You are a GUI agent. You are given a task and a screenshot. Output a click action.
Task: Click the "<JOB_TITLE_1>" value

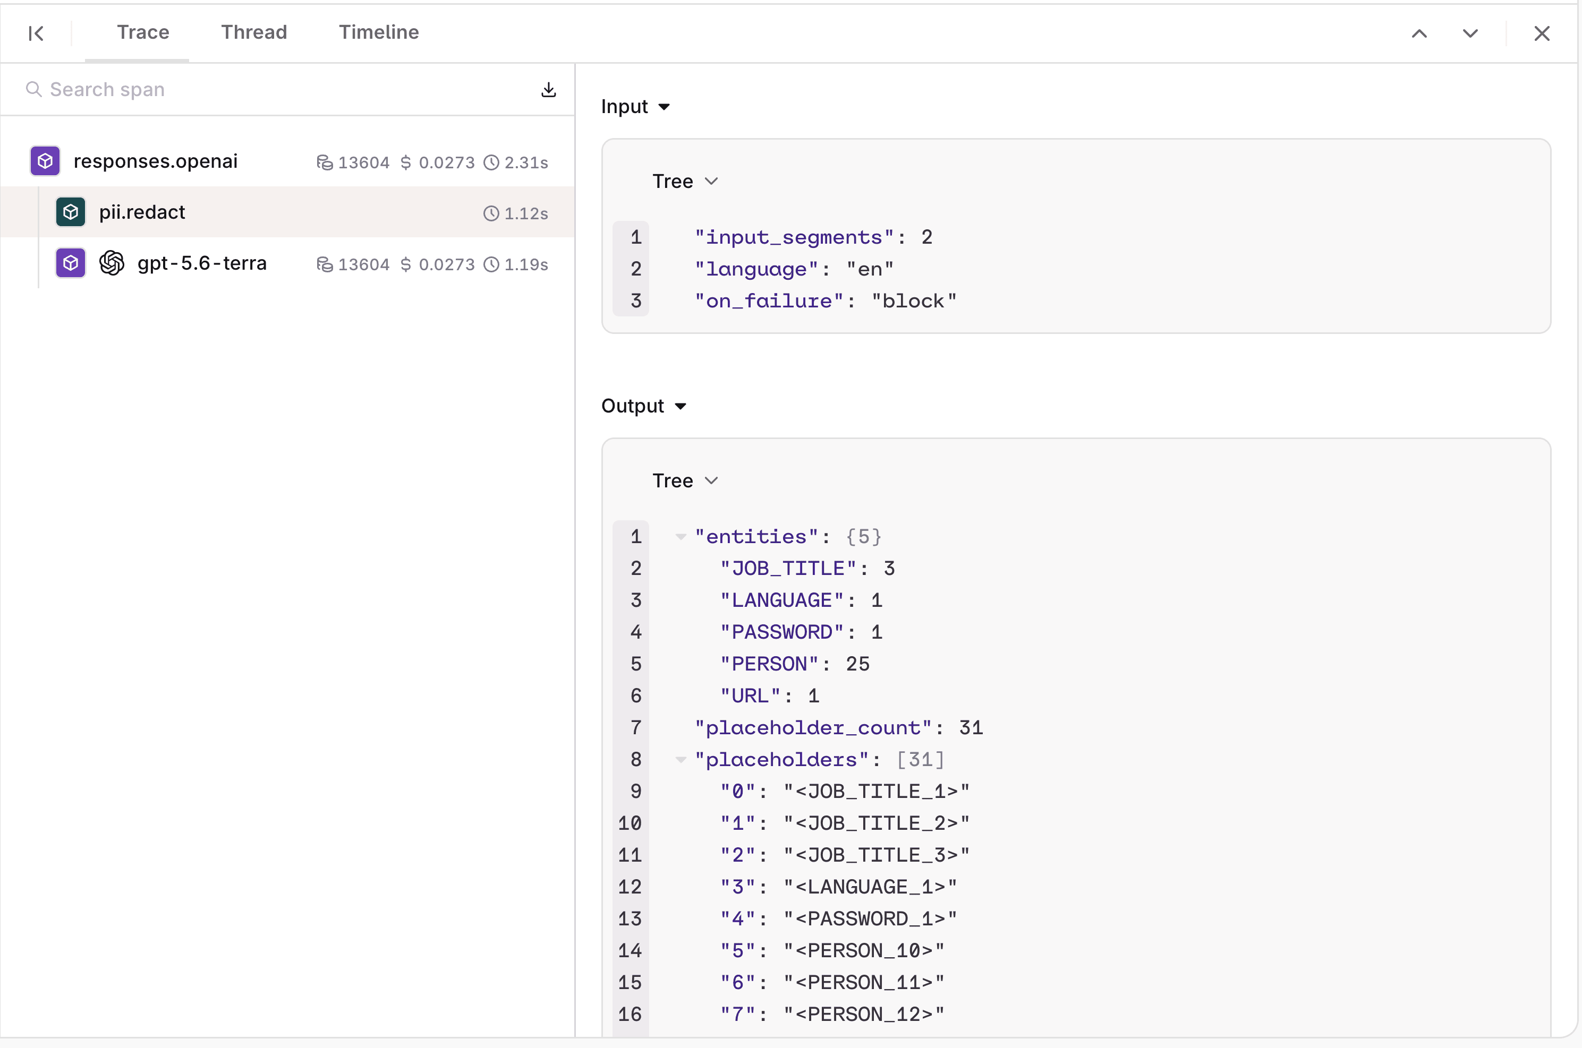tap(877, 792)
